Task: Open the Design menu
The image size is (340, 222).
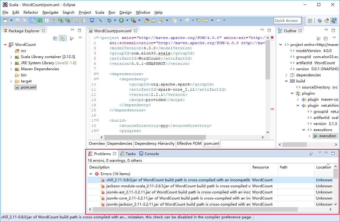Action: (x=126, y=12)
